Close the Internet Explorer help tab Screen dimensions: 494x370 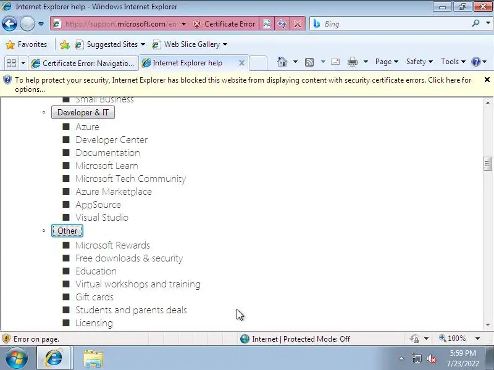241,63
